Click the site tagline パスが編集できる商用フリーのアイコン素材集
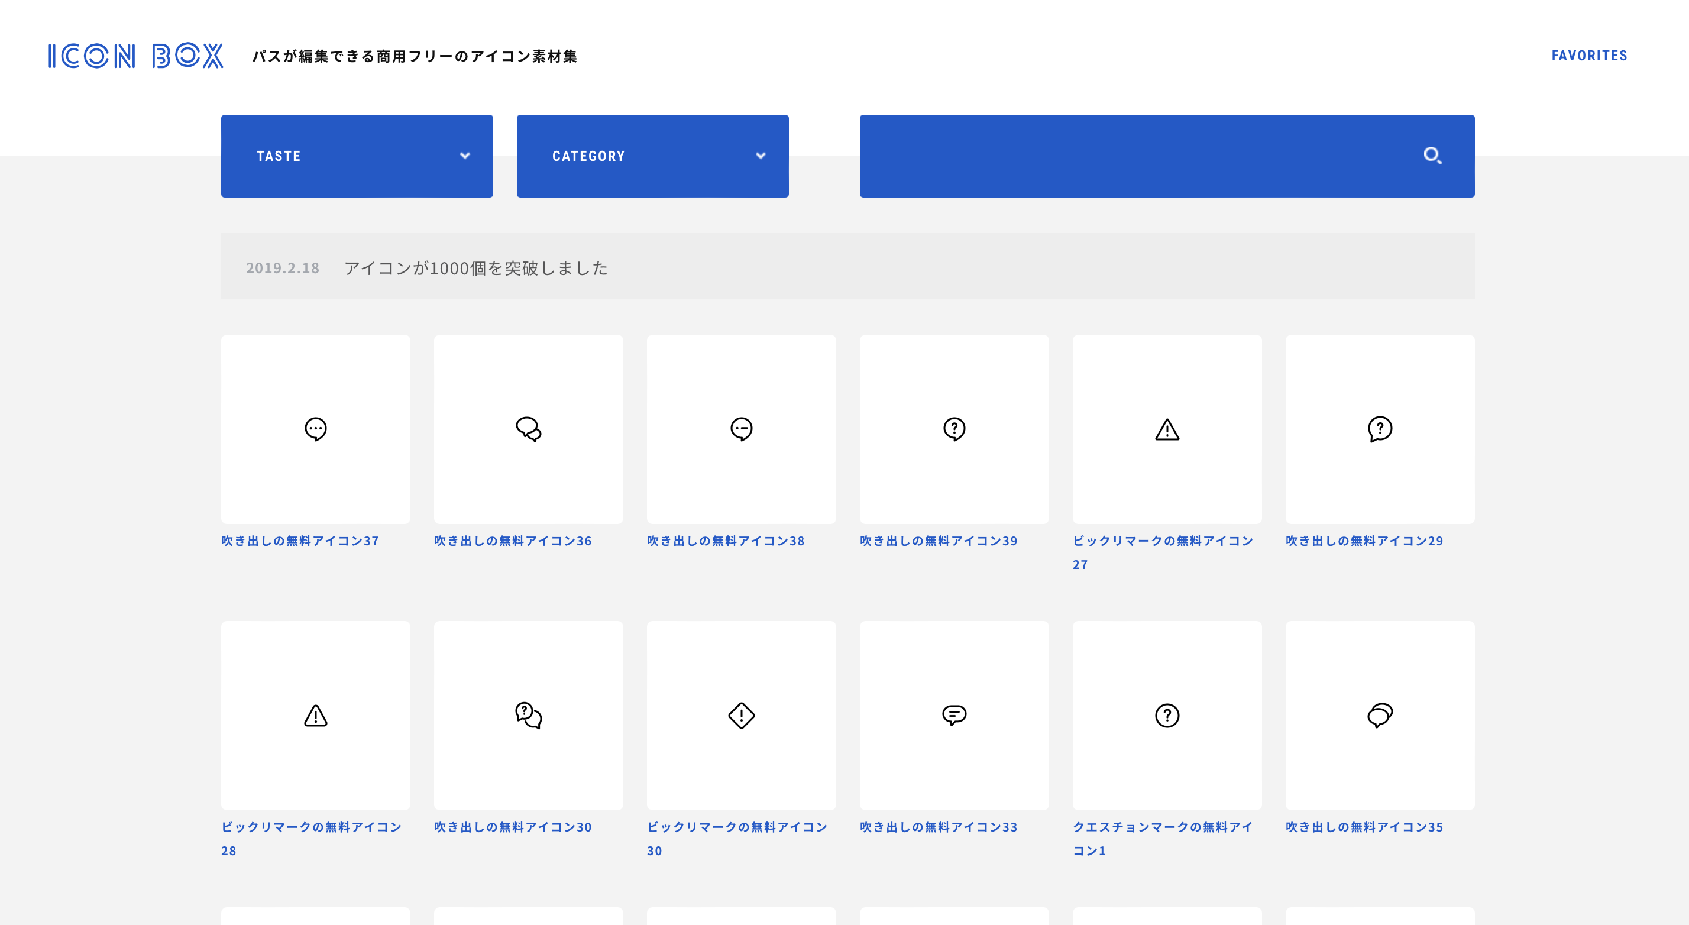Viewport: 1689px width, 925px height. click(x=415, y=56)
